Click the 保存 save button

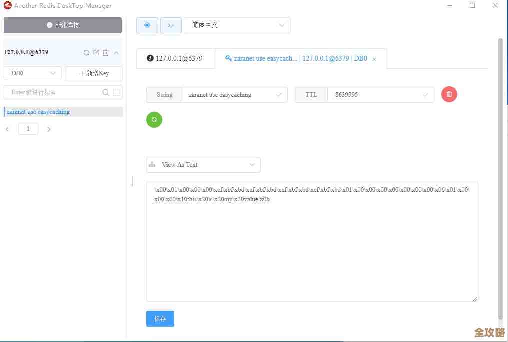160,318
